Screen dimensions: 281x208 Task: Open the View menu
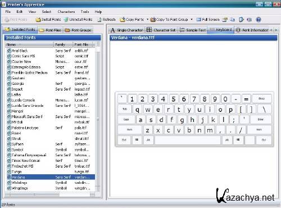pyautogui.click(x=32, y=12)
